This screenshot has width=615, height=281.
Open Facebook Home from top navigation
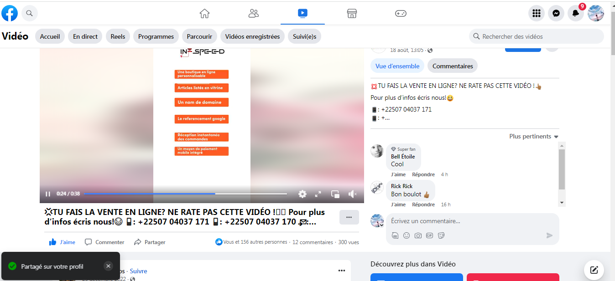204,13
